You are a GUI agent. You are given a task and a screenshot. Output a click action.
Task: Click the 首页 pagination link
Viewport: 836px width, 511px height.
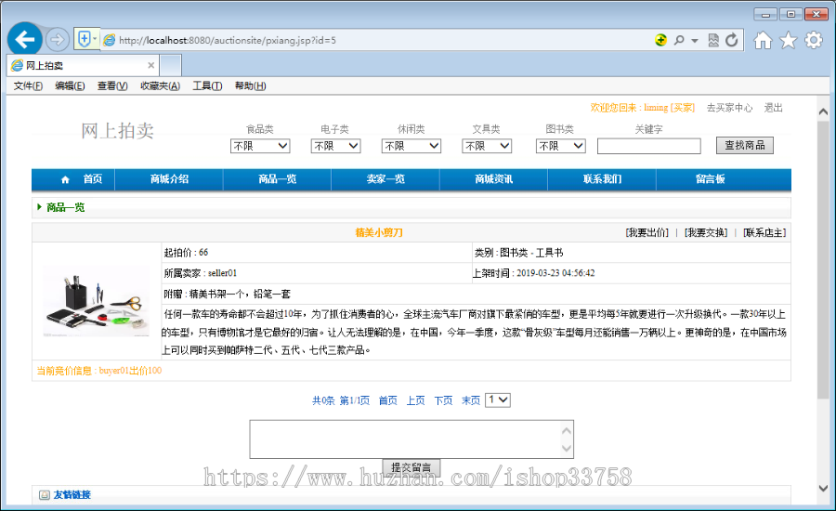pyautogui.click(x=387, y=400)
